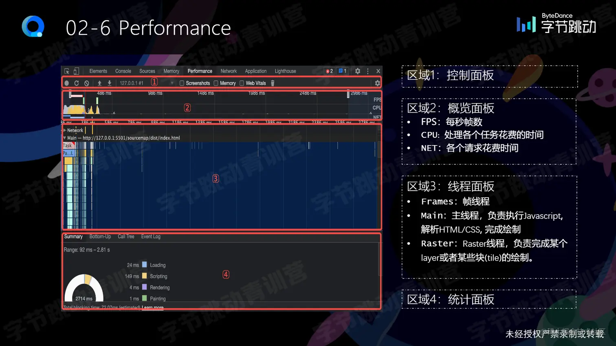Click the blue issues count badge
The image size is (616, 346).
coord(343,71)
